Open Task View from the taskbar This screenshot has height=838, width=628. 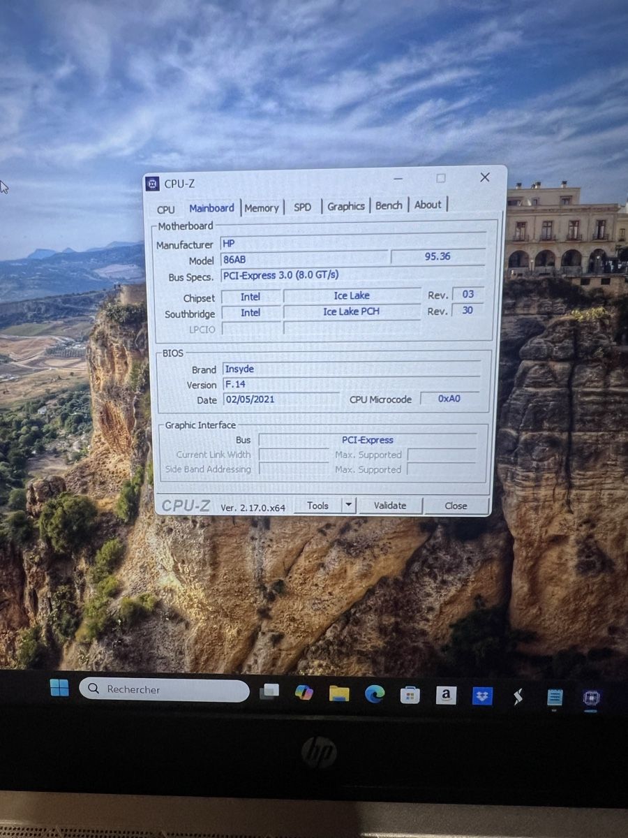pos(269,691)
